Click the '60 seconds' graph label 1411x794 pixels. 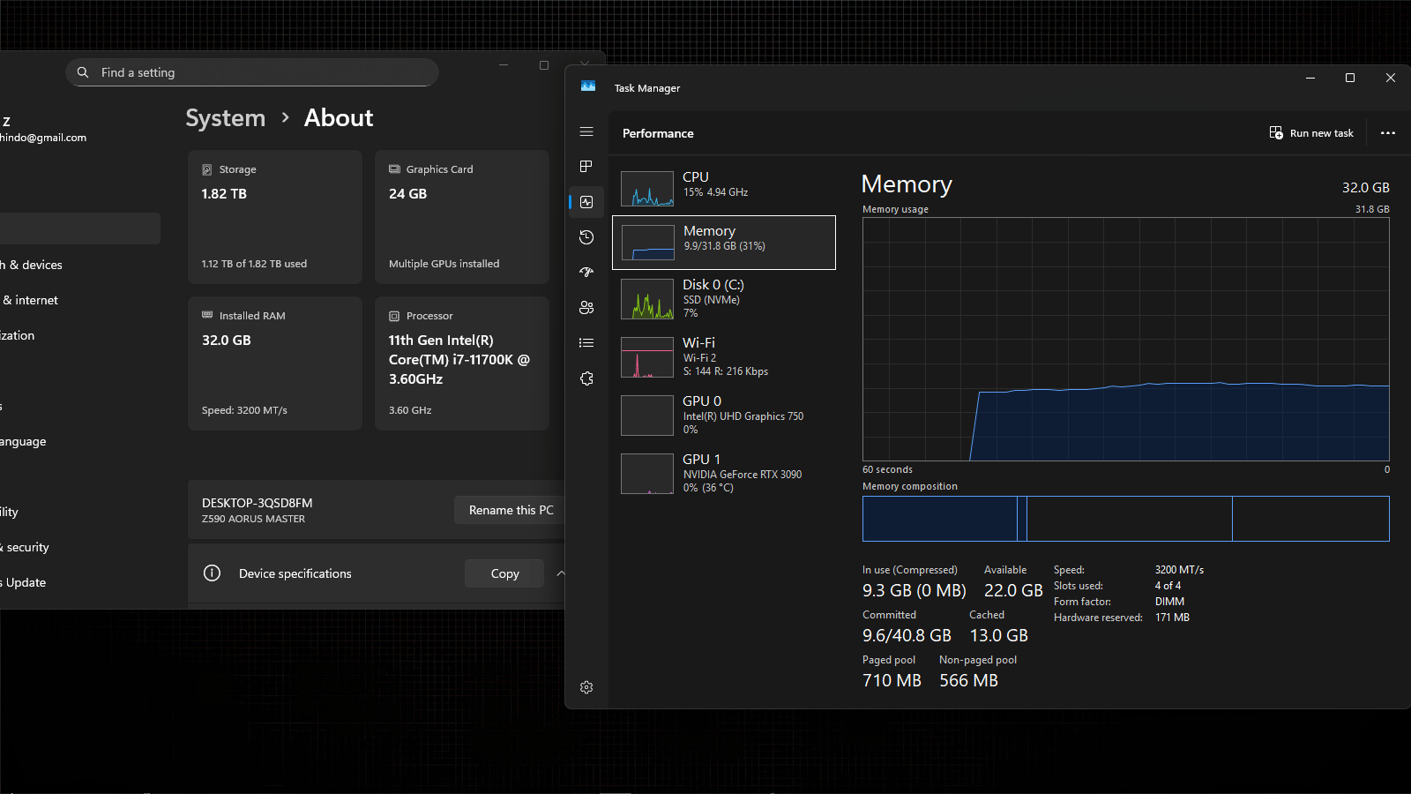click(x=887, y=469)
